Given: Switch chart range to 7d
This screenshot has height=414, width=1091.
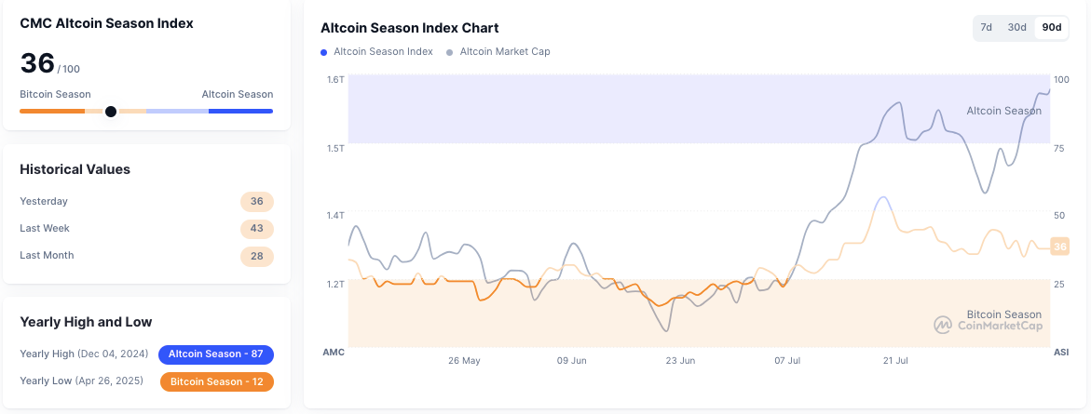Looking at the screenshot, I should click(986, 28).
